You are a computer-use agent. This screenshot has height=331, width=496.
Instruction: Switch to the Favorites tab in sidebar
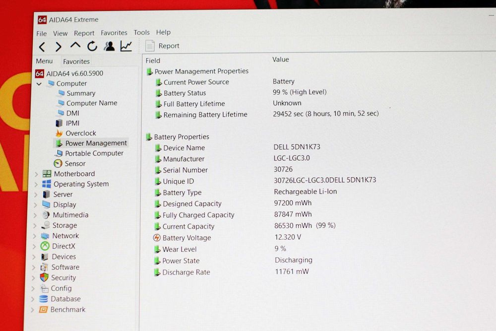coord(76,62)
